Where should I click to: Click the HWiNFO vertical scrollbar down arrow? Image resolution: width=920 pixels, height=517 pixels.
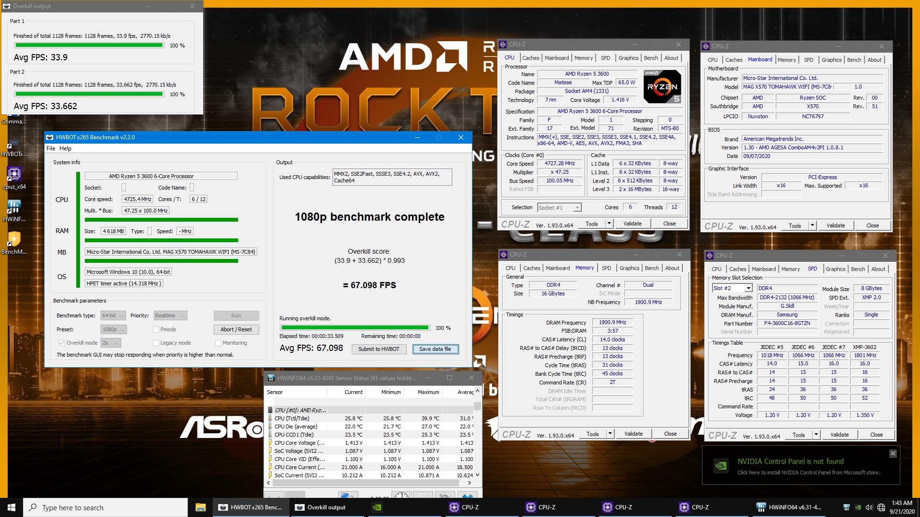pyautogui.click(x=477, y=475)
